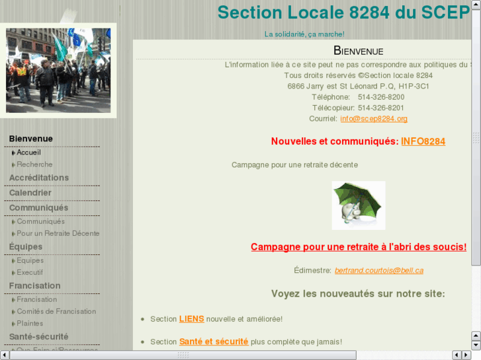
Task: Open Comités de Francisation page
Action: (56, 311)
